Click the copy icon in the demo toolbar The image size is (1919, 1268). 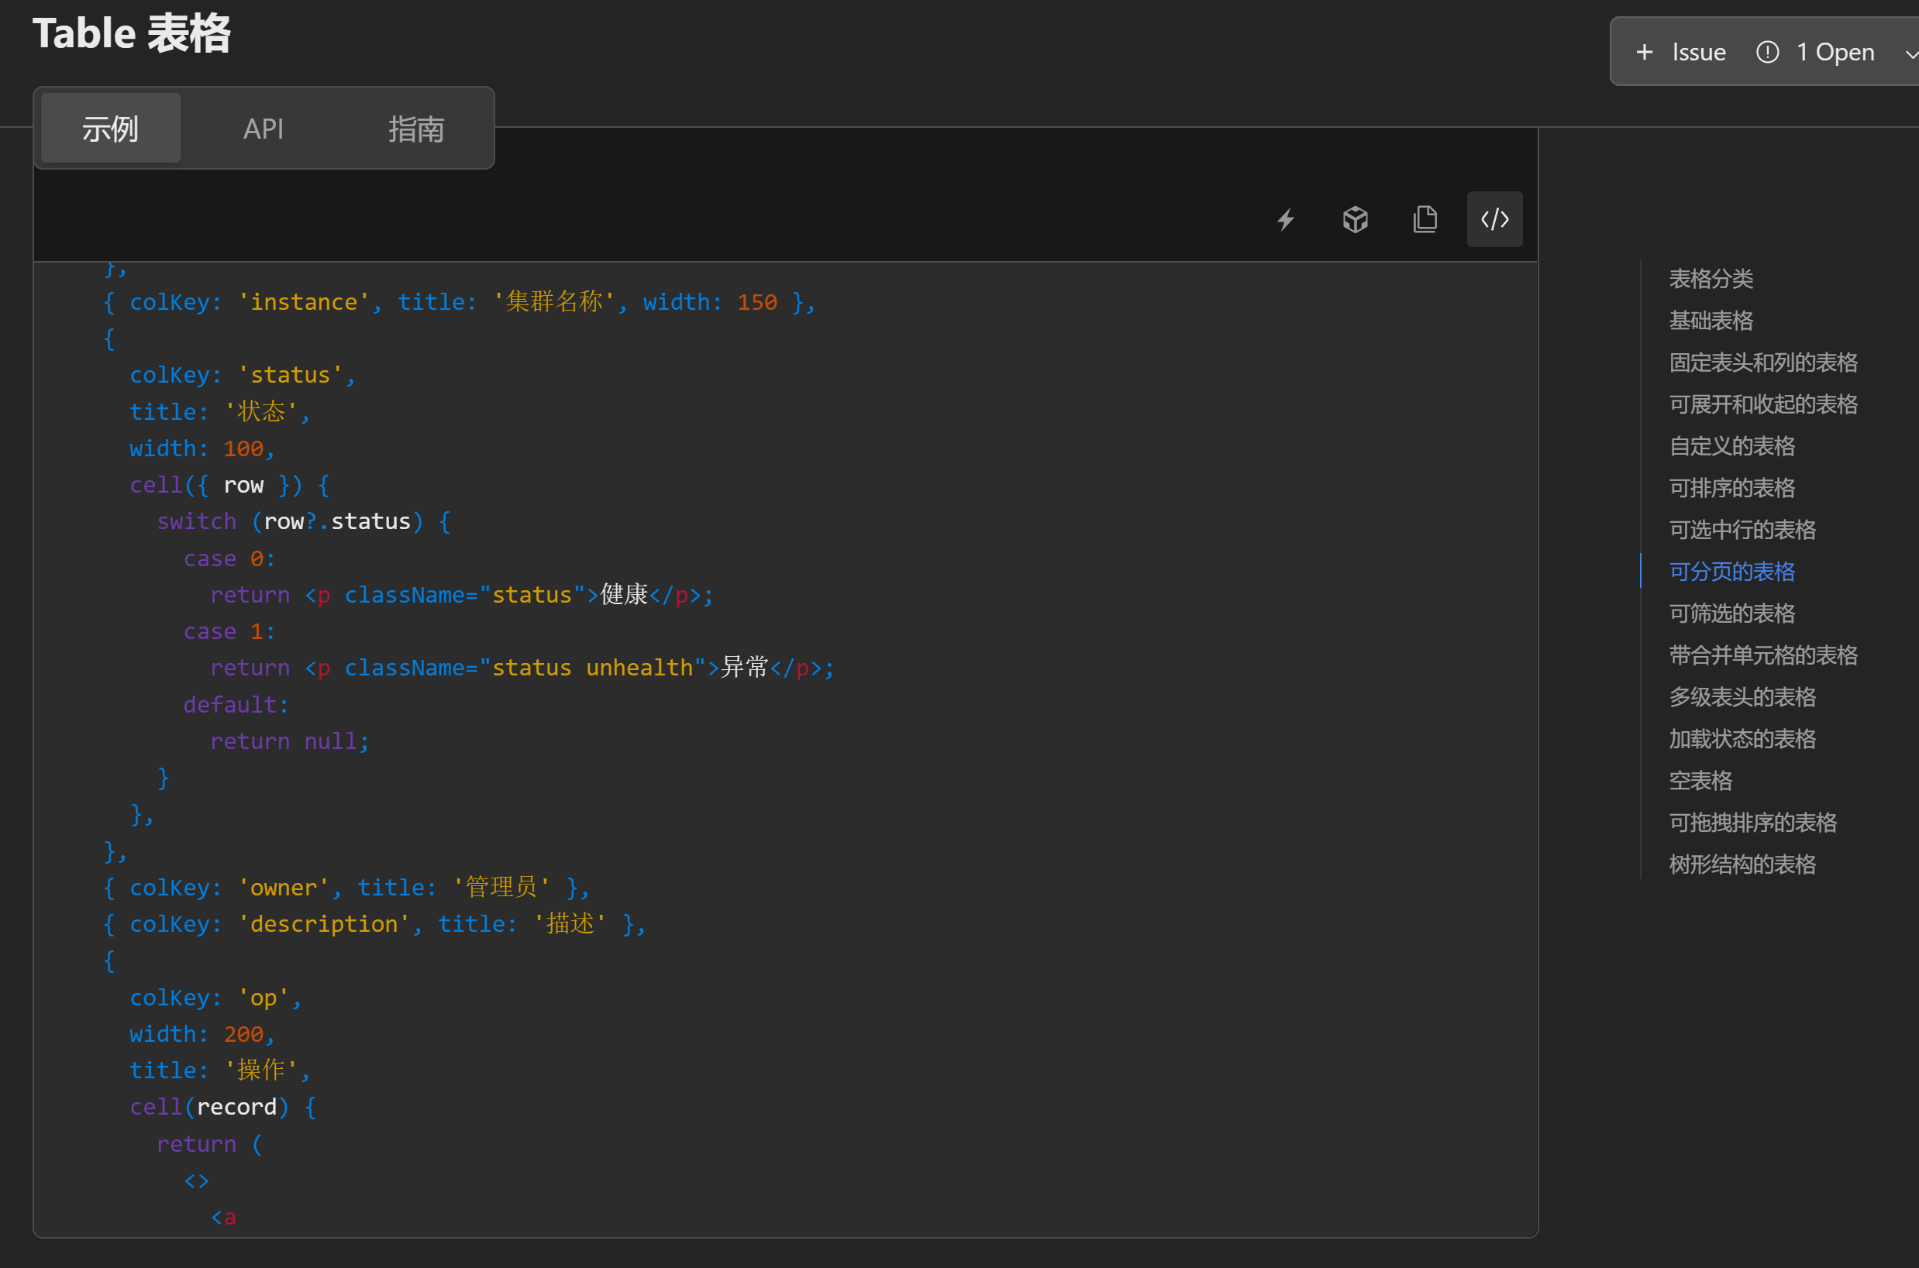1425,219
